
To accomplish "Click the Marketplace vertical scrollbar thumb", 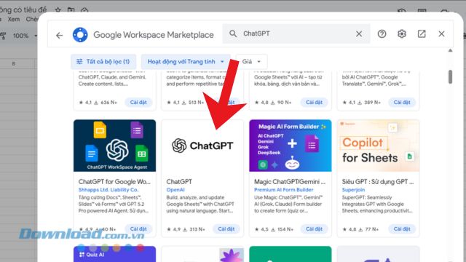I will [451, 77].
